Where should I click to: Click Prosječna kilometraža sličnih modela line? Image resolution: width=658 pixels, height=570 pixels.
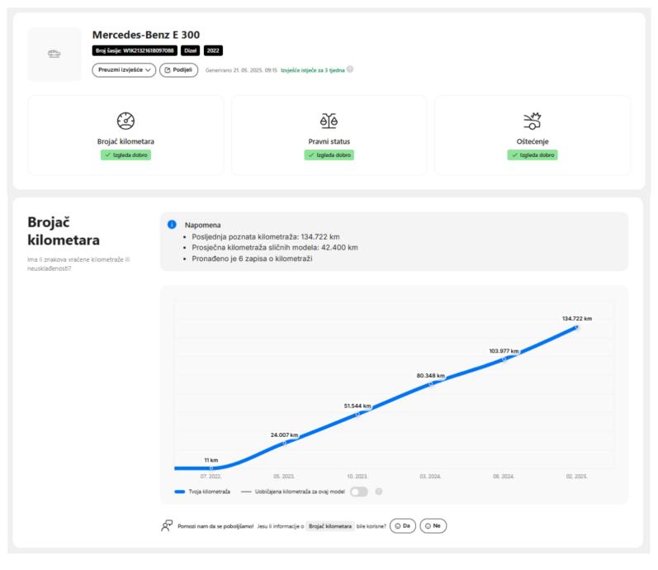pos(275,248)
